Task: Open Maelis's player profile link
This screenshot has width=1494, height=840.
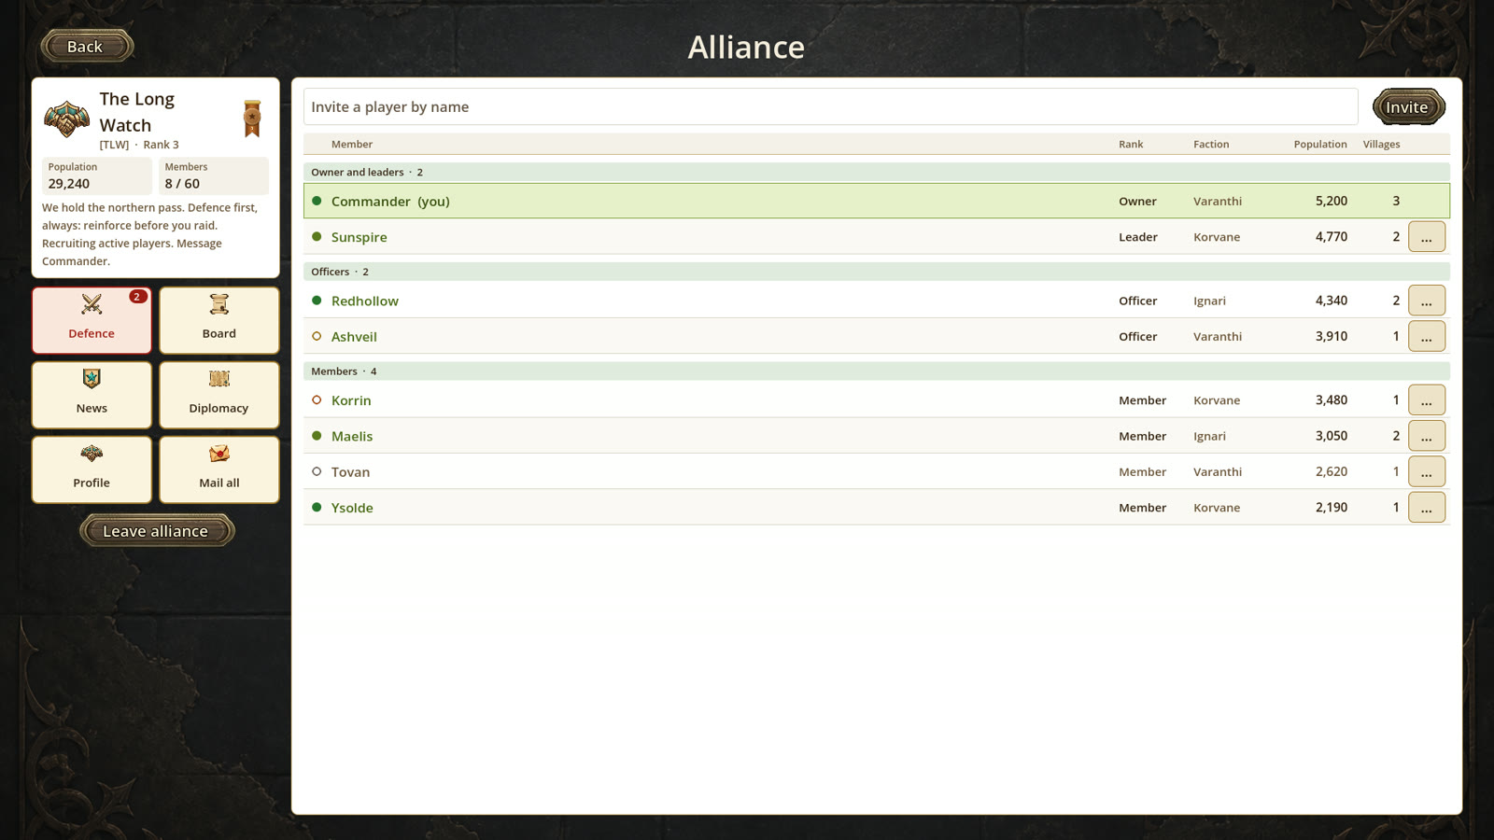Action: 352,436
